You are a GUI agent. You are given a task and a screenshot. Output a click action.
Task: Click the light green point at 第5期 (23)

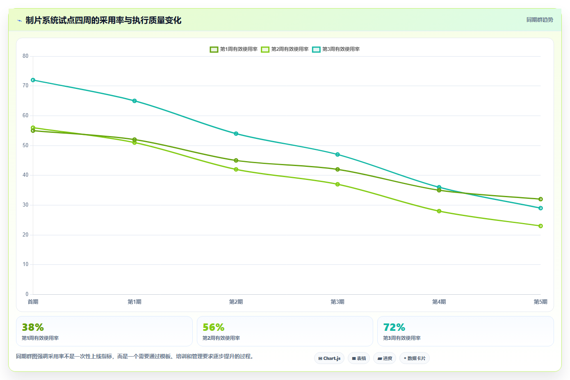pyautogui.click(x=540, y=226)
